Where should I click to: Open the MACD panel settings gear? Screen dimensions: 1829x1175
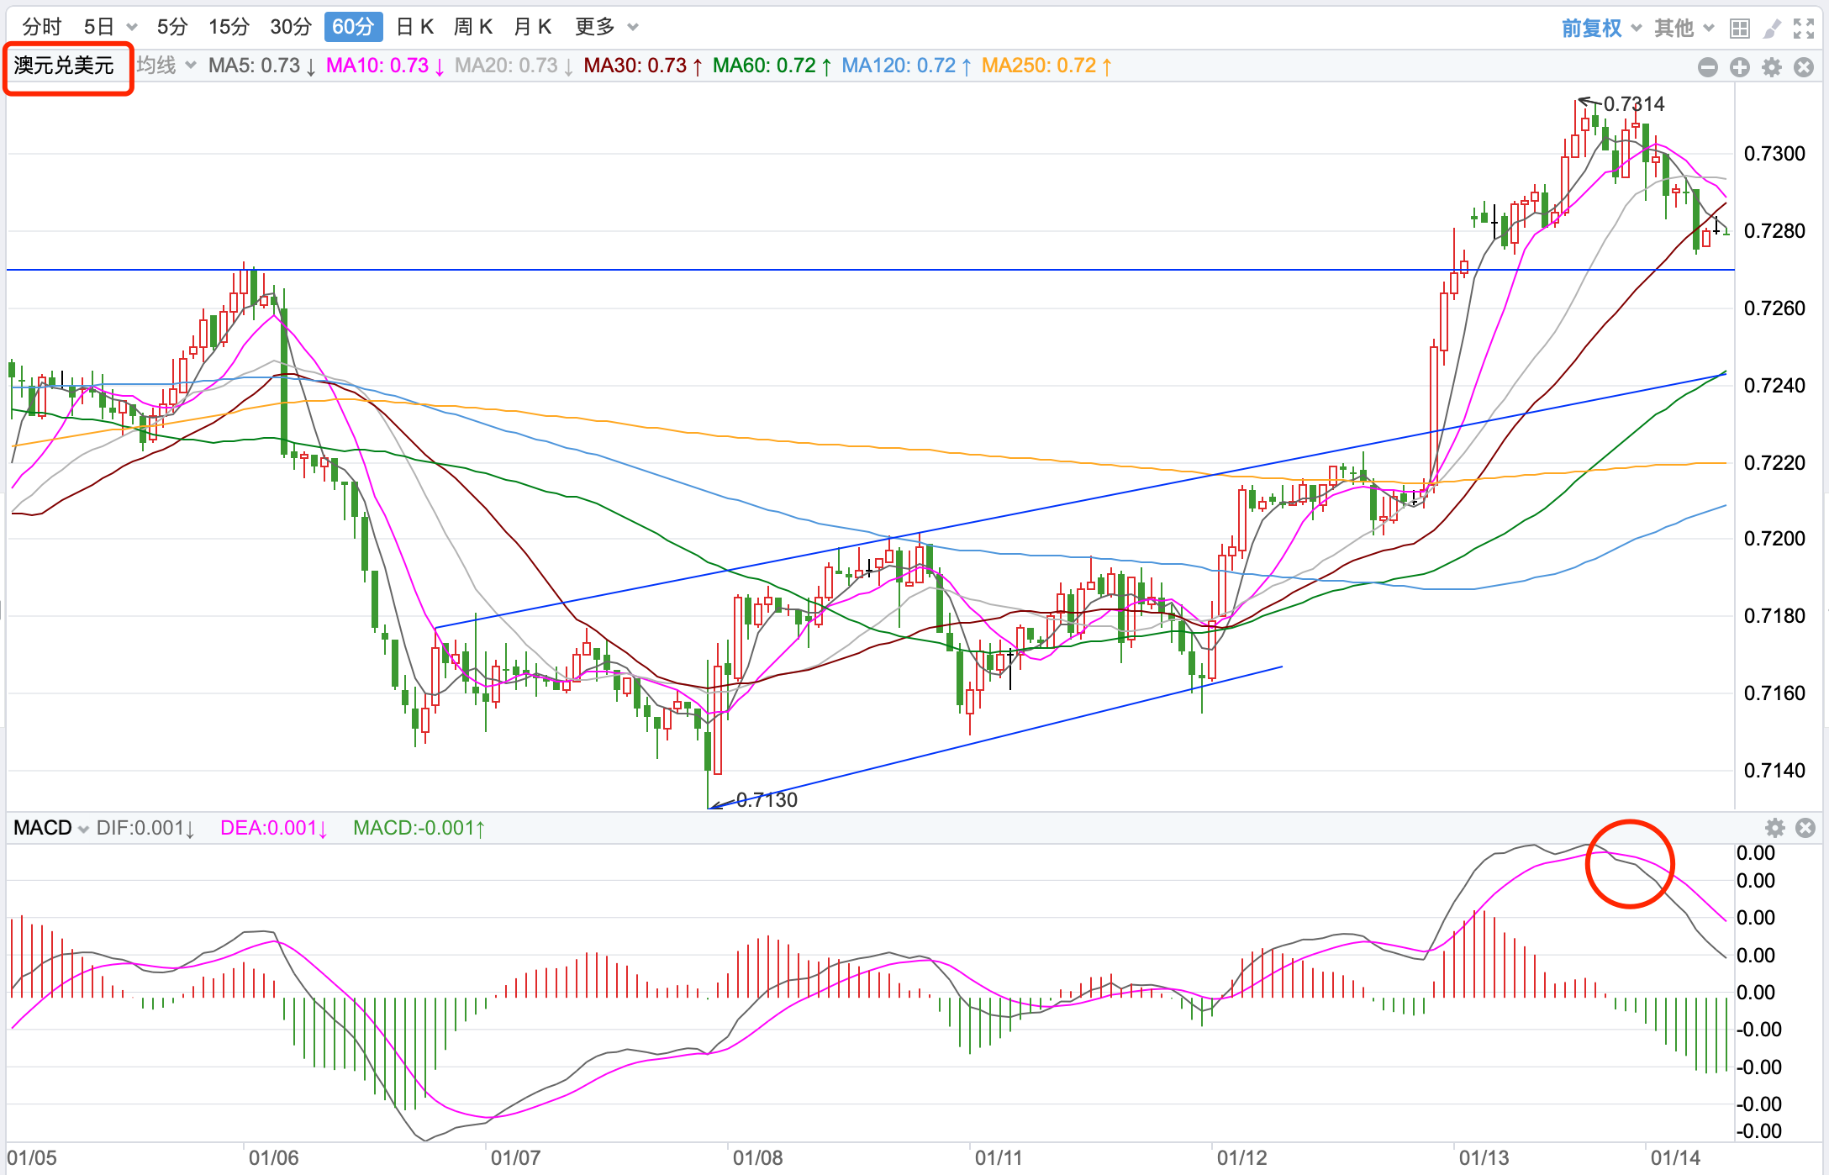point(1775,828)
